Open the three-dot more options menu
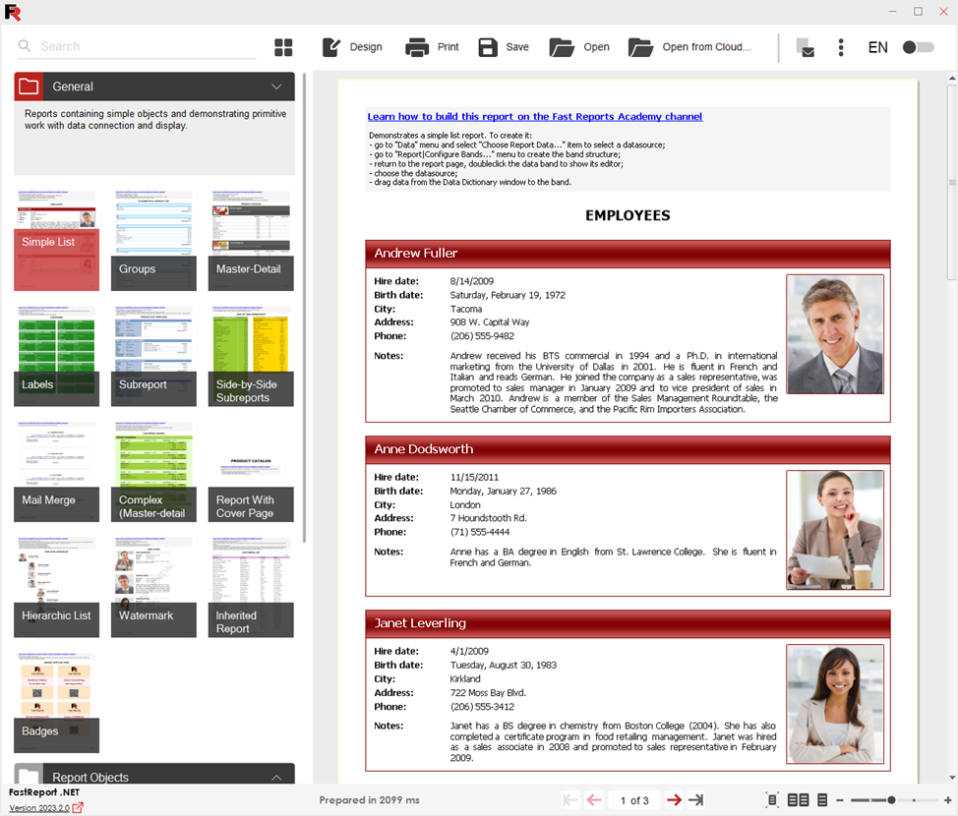Image resolution: width=958 pixels, height=816 pixels. point(841,47)
